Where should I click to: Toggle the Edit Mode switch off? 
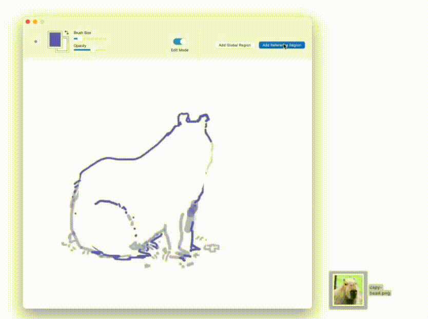point(179,42)
